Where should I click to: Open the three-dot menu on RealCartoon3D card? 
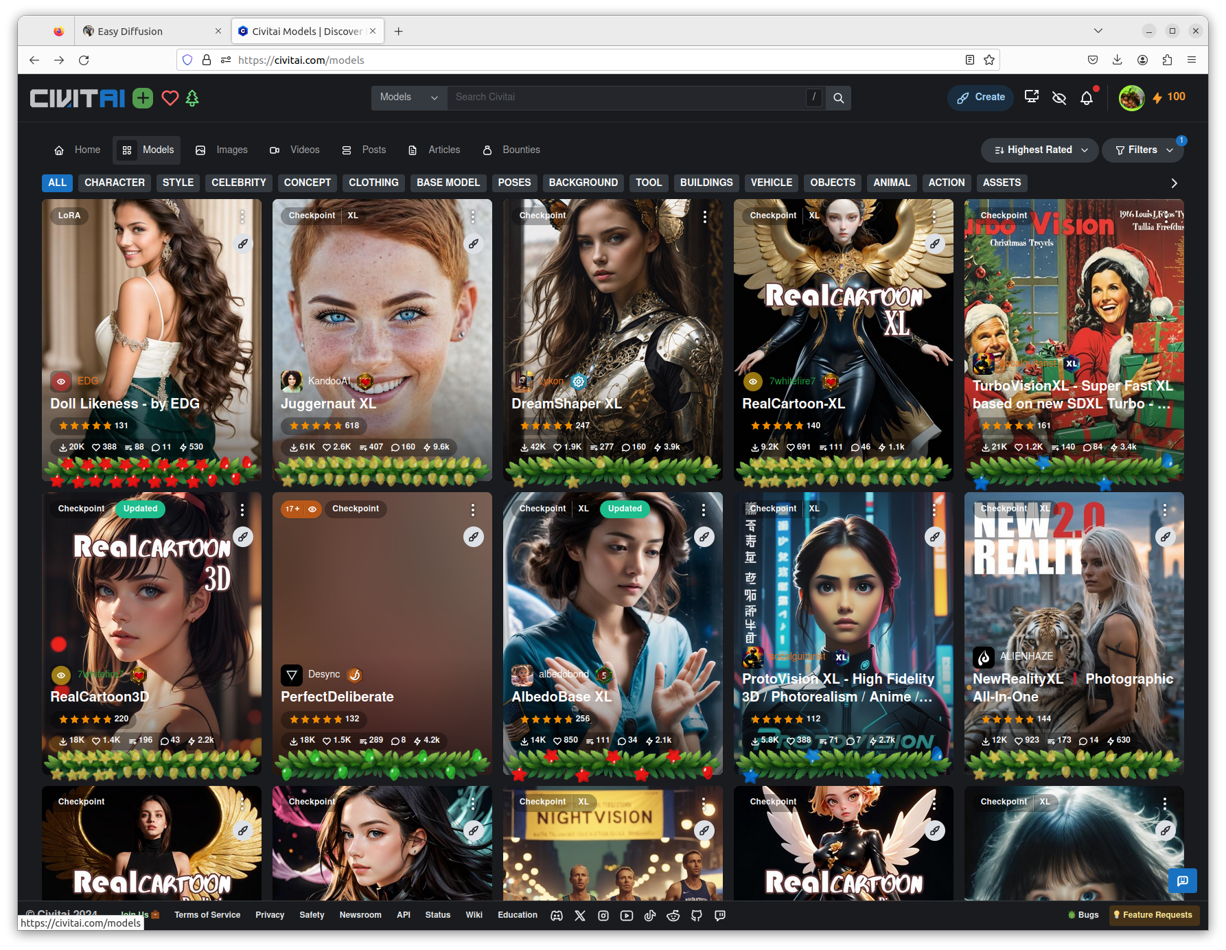pyautogui.click(x=242, y=509)
